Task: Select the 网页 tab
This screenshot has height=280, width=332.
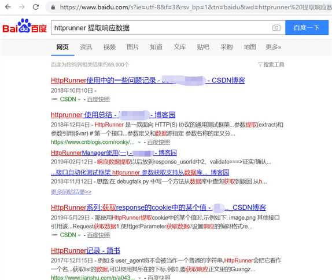Action: coord(62,47)
